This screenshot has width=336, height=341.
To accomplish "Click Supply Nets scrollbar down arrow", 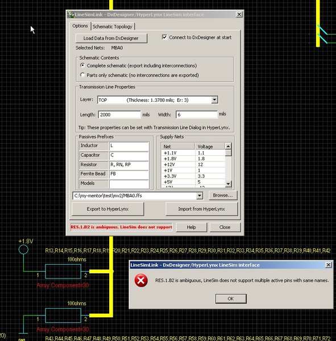I will tap(228, 184).
